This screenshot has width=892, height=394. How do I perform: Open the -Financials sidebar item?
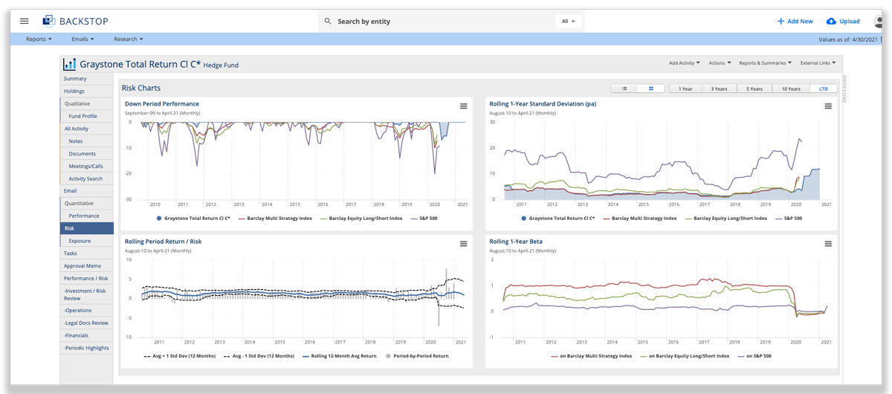[87, 335]
